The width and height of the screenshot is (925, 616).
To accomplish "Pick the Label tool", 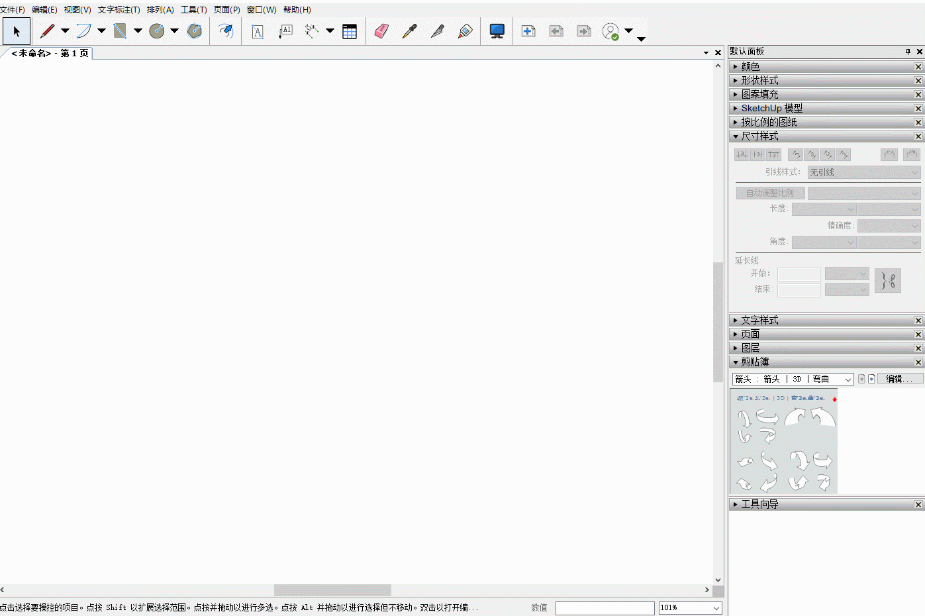I will [285, 31].
